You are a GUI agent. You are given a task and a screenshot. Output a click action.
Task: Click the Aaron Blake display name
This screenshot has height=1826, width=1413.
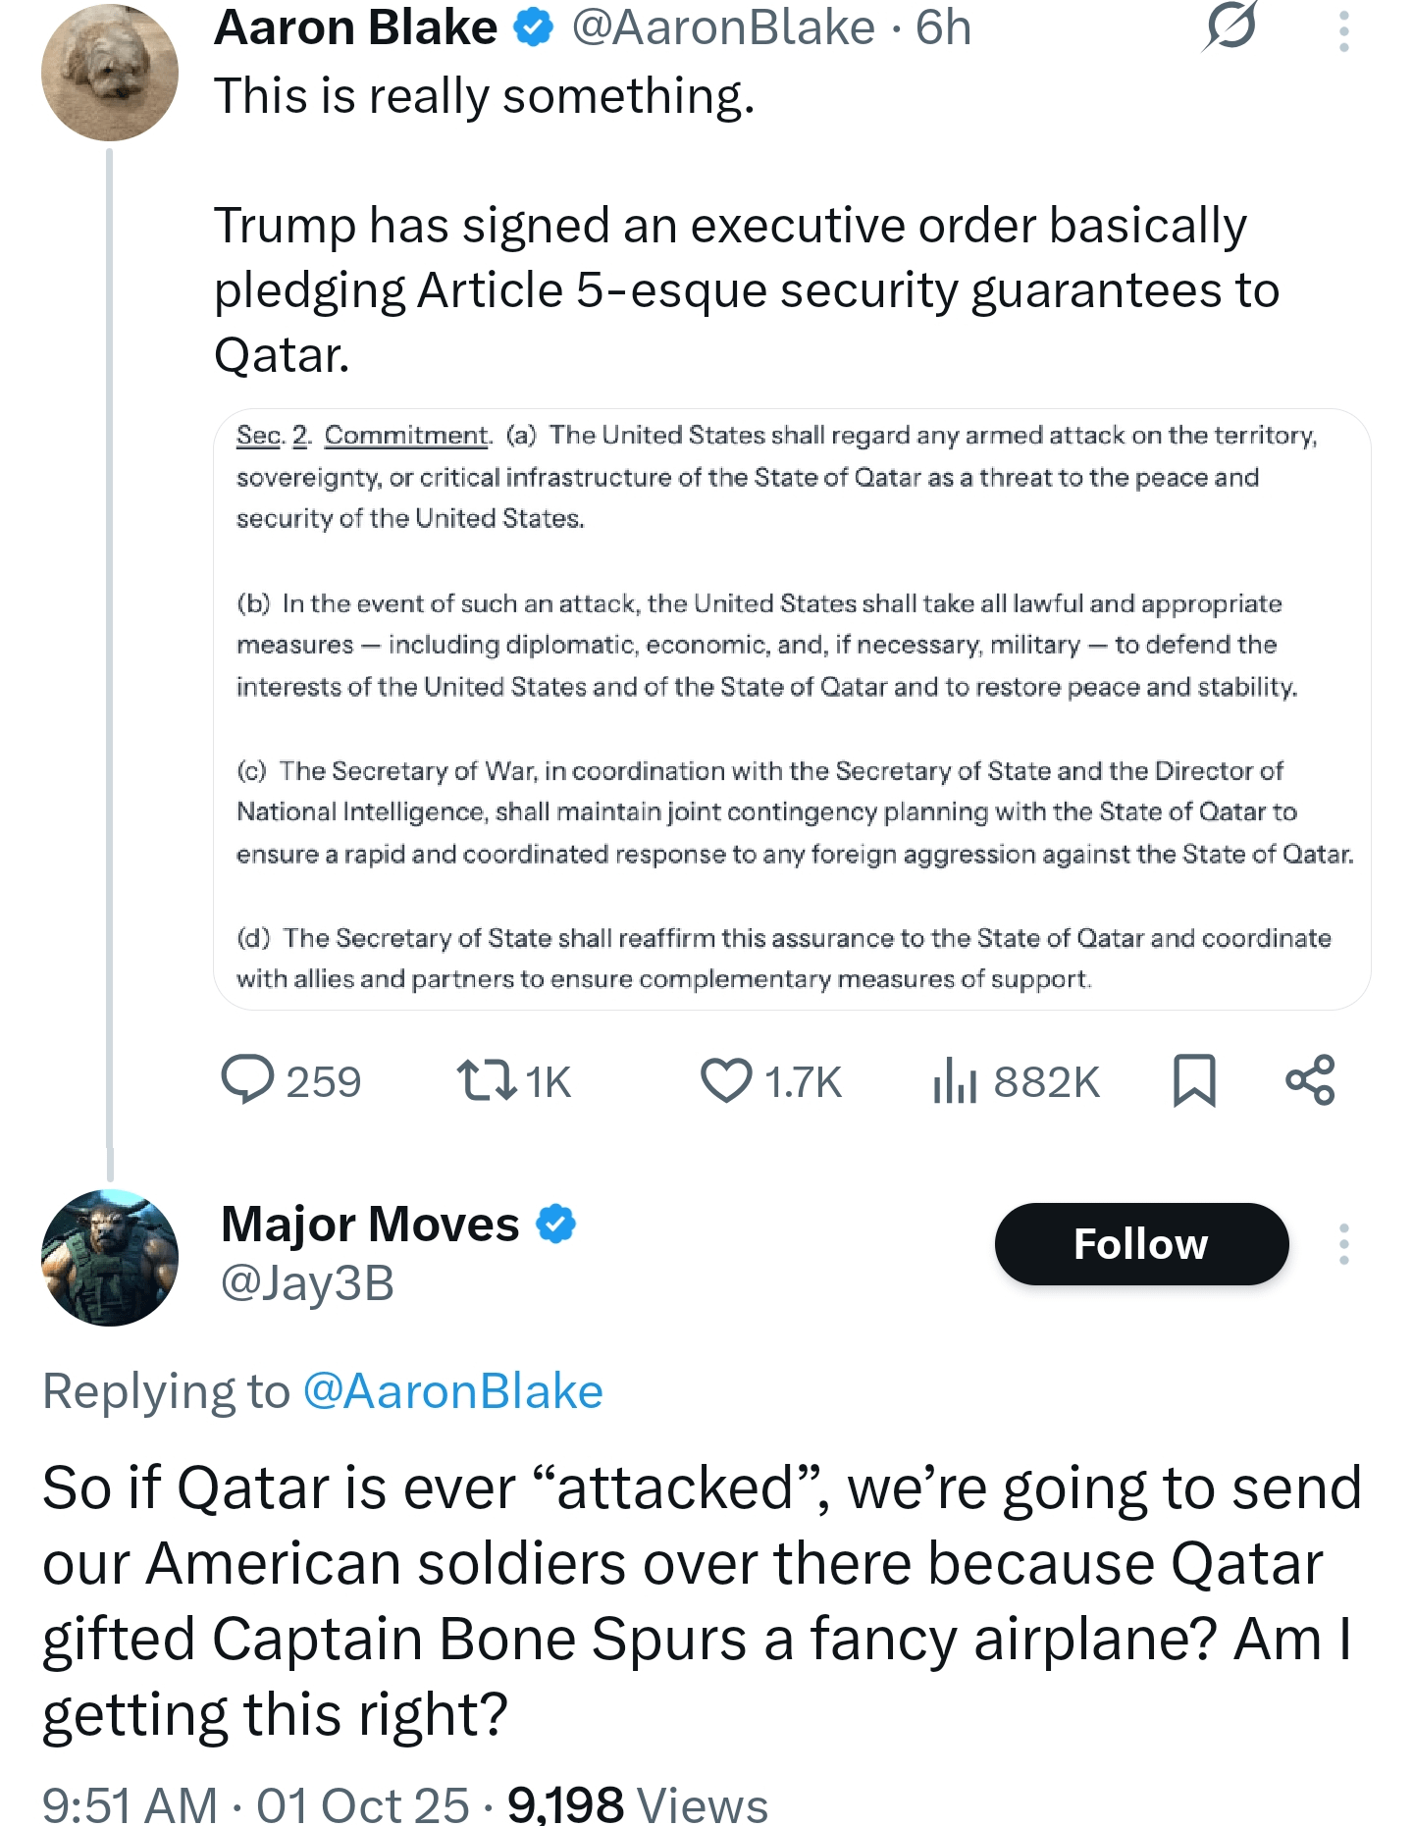(x=355, y=27)
